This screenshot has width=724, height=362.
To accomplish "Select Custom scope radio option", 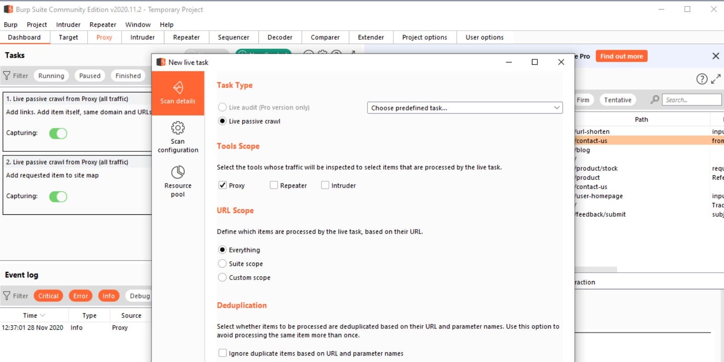I will (x=222, y=277).
